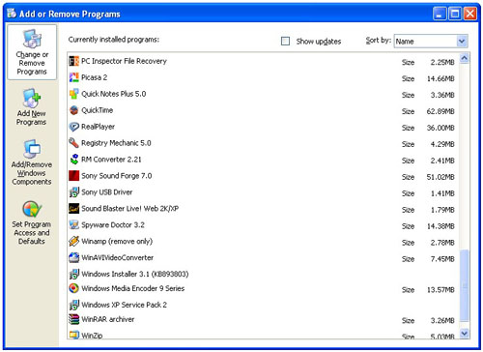Viewport: 483px width, 352px height.
Task: Click the 62.89MB size of QuickTime
Action: (x=440, y=111)
